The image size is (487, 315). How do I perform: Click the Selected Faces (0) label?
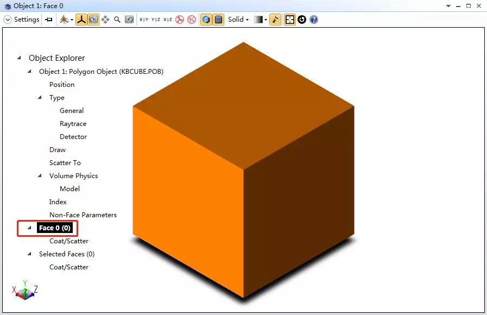(x=67, y=254)
